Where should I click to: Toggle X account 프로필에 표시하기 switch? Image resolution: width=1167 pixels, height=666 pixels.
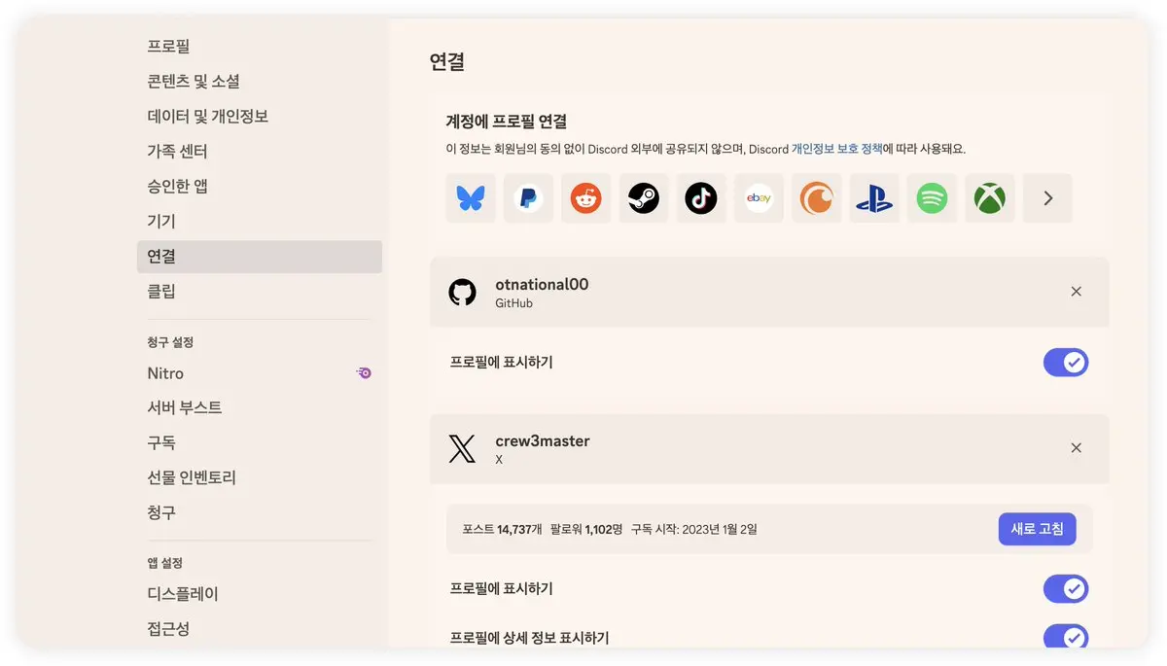[x=1066, y=589]
